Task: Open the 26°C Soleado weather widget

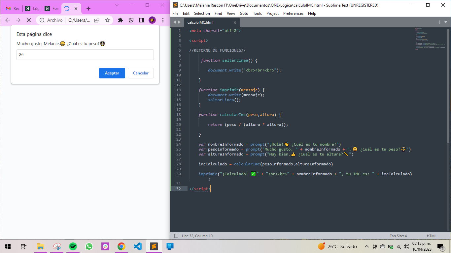Action: tap(337, 246)
